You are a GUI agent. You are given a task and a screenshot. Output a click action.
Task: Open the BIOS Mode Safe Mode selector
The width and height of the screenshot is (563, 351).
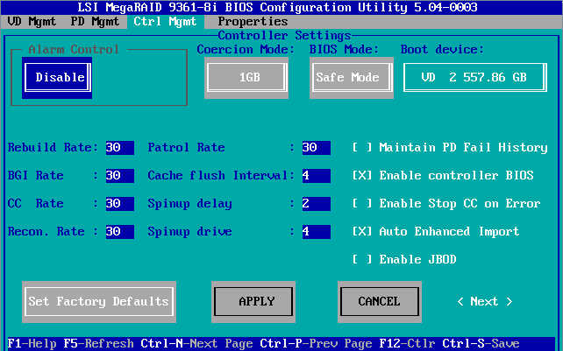pos(352,77)
